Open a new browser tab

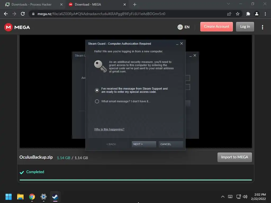pos(135,4)
